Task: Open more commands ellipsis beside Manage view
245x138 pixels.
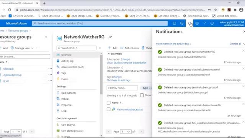Action: (x=38, y=48)
